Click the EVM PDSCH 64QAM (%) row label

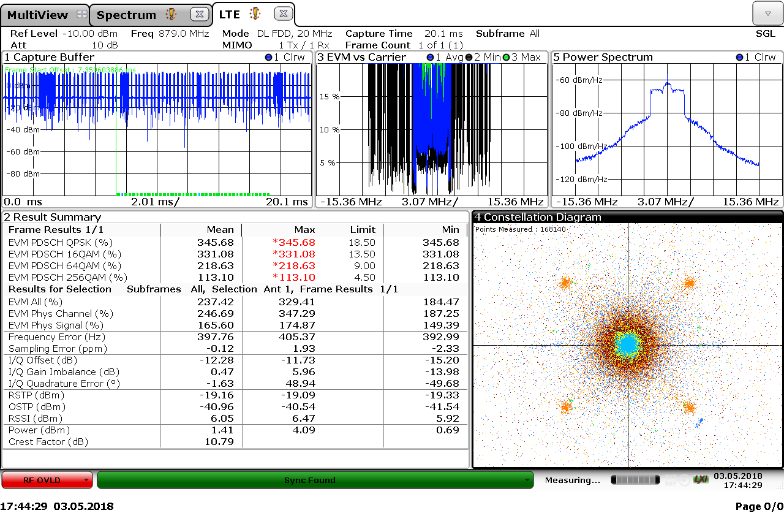click(x=65, y=266)
